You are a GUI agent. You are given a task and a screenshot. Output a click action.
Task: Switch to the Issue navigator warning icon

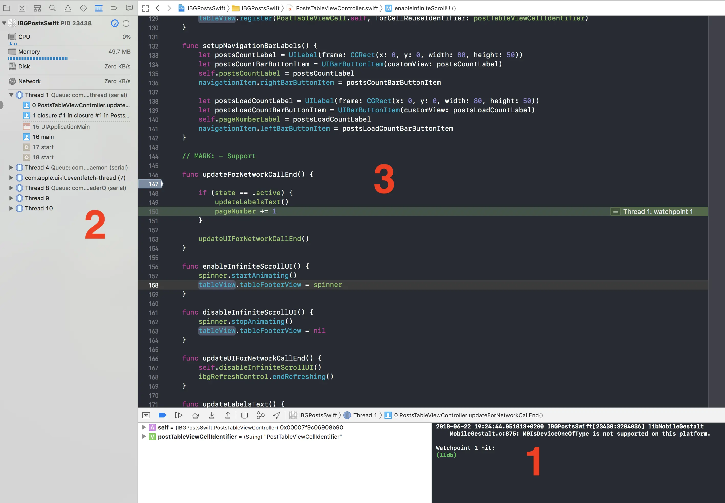tap(68, 8)
